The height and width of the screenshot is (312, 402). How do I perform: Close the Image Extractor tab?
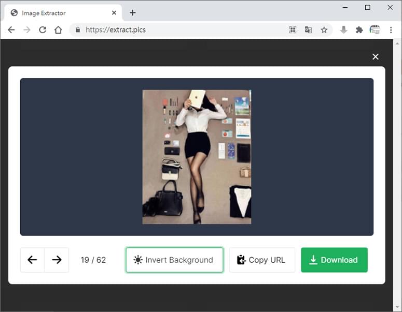coord(114,13)
